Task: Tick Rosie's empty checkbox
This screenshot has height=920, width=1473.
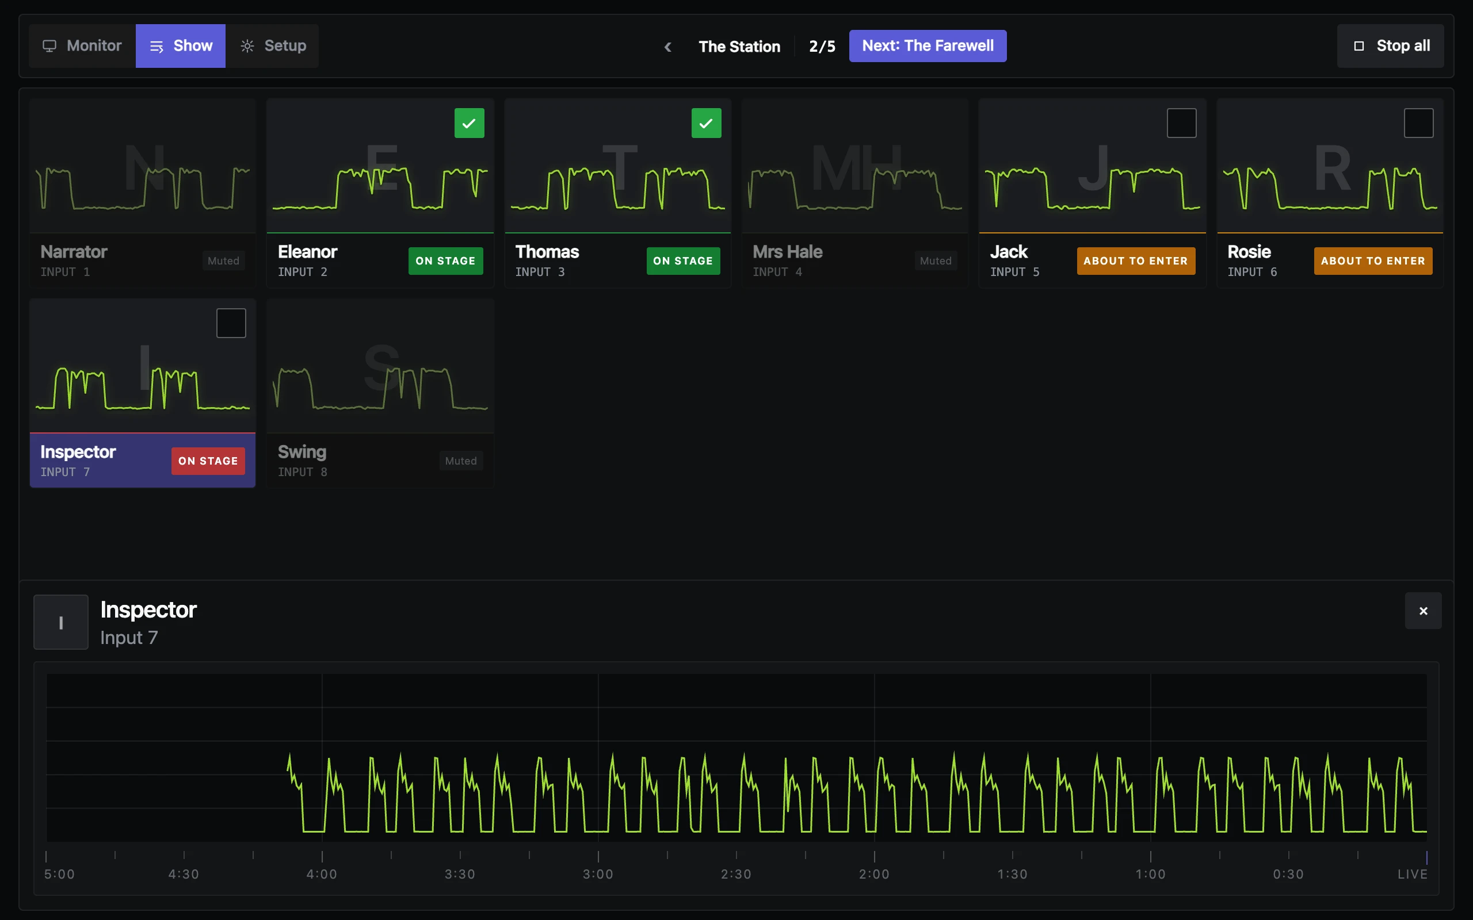Action: [x=1418, y=123]
